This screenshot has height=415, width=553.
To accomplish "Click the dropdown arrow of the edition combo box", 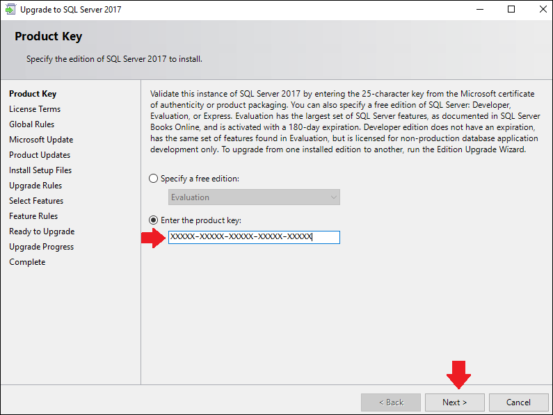I will pos(333,197).
